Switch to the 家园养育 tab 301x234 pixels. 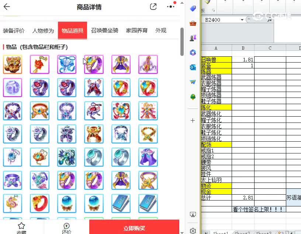pyautogui.click(x=137, y=31)
